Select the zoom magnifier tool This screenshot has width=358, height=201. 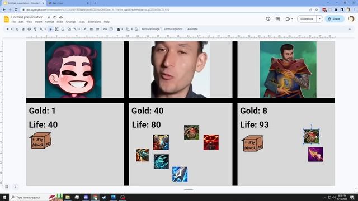[41, 29]
